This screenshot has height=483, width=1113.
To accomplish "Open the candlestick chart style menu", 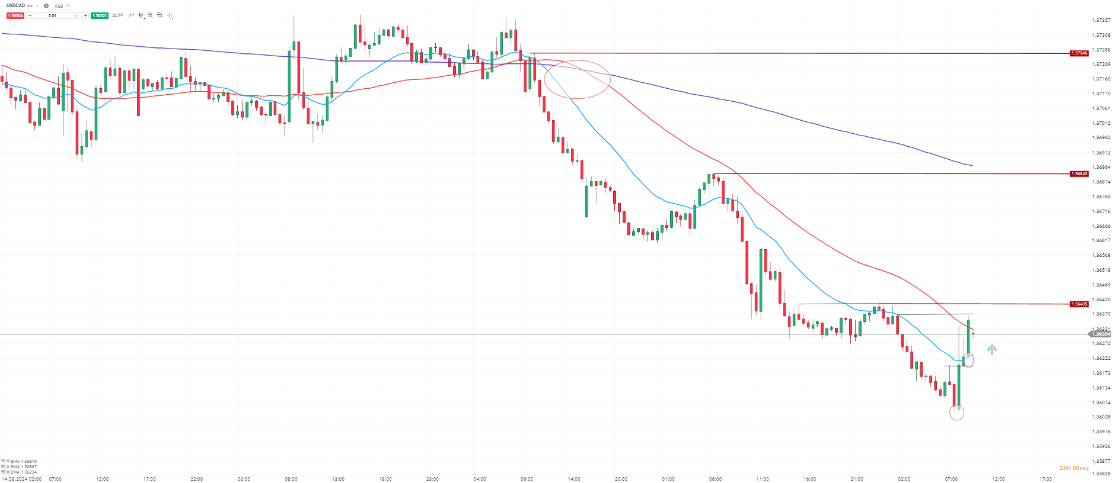I will click(141, 15).
